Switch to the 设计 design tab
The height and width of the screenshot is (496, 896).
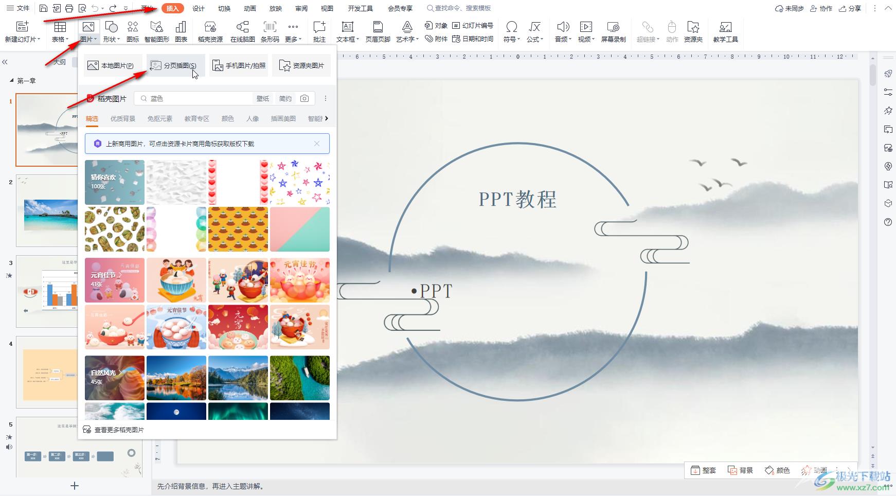pos(199,8)
